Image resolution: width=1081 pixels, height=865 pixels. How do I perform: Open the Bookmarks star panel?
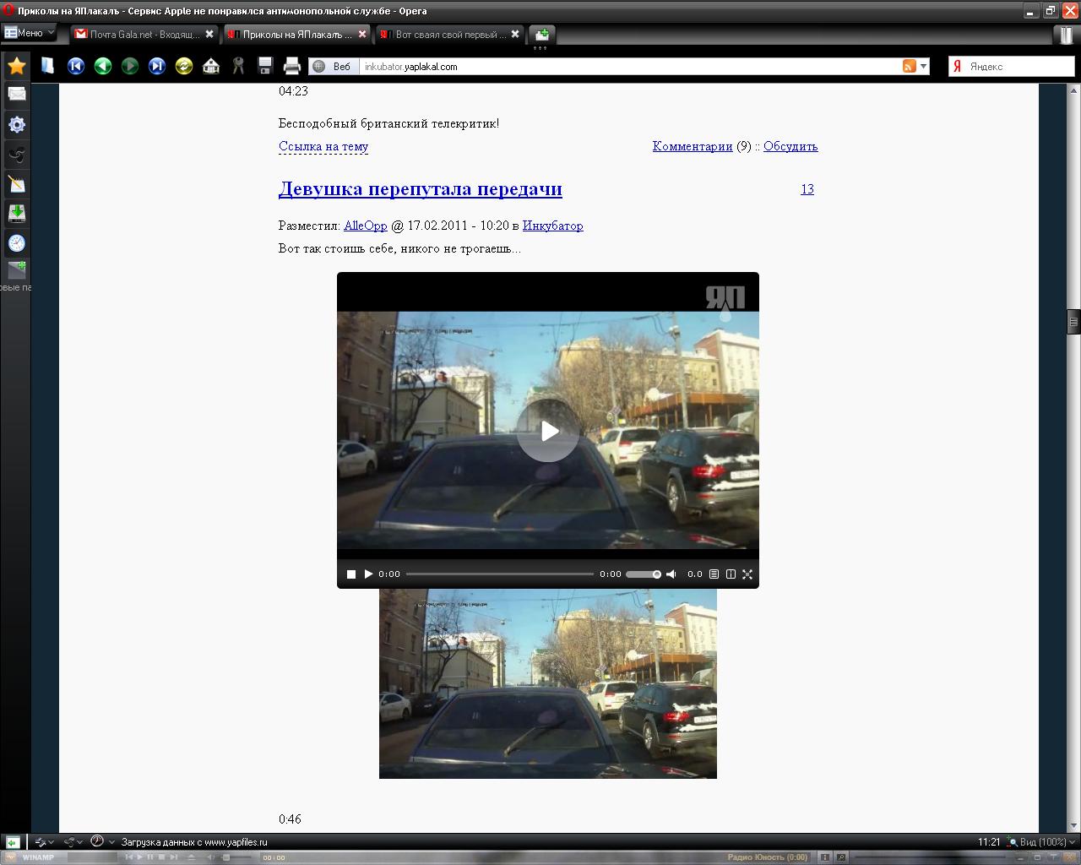16,65
